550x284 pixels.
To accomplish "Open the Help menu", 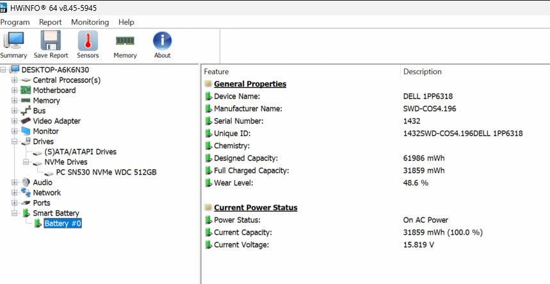I will click(x=126, y=22).
